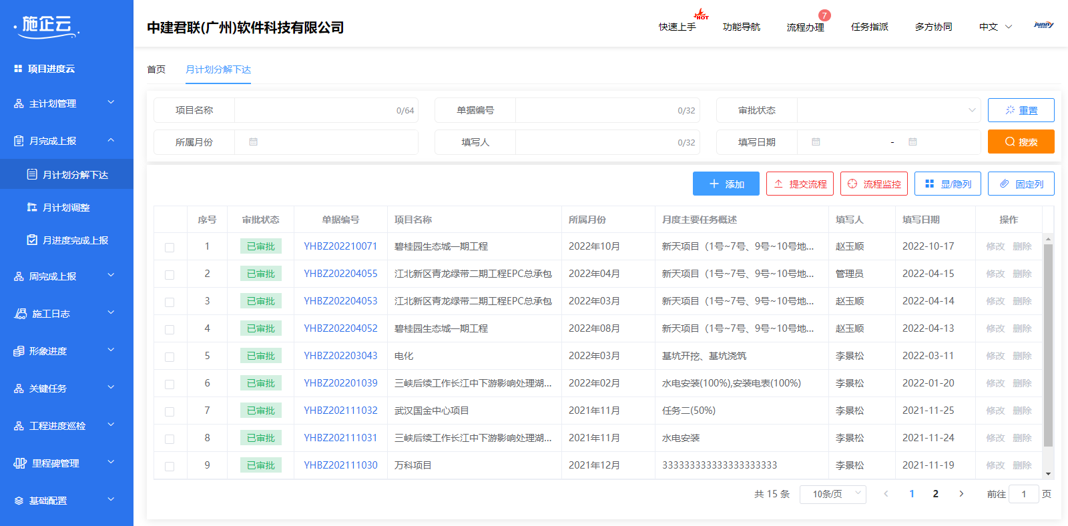Click the scrollbar down arrow
1068x526 pixels.
click(x=1048, y=474)
